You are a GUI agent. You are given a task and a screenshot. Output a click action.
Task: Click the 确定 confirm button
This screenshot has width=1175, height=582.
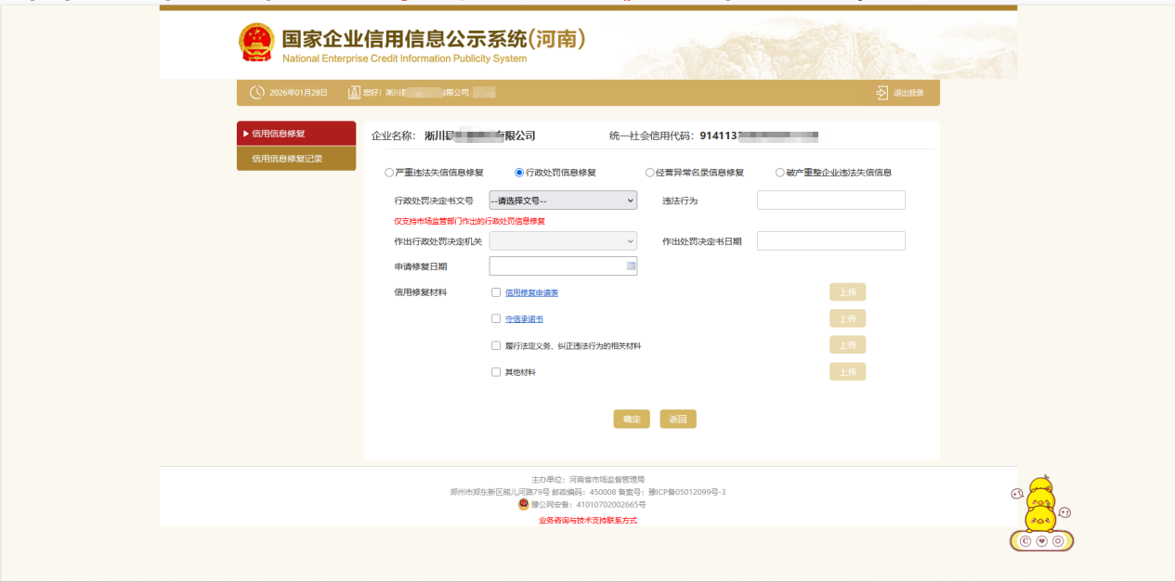coord(633,419)
